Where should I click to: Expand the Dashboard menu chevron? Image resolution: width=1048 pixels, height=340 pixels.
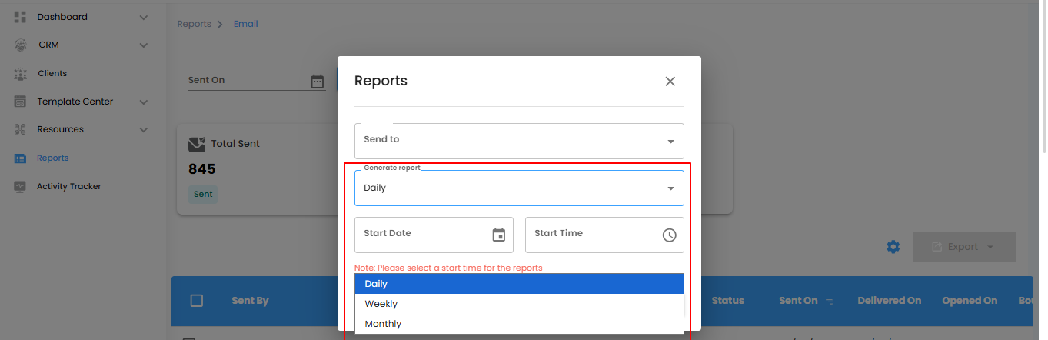144,17
